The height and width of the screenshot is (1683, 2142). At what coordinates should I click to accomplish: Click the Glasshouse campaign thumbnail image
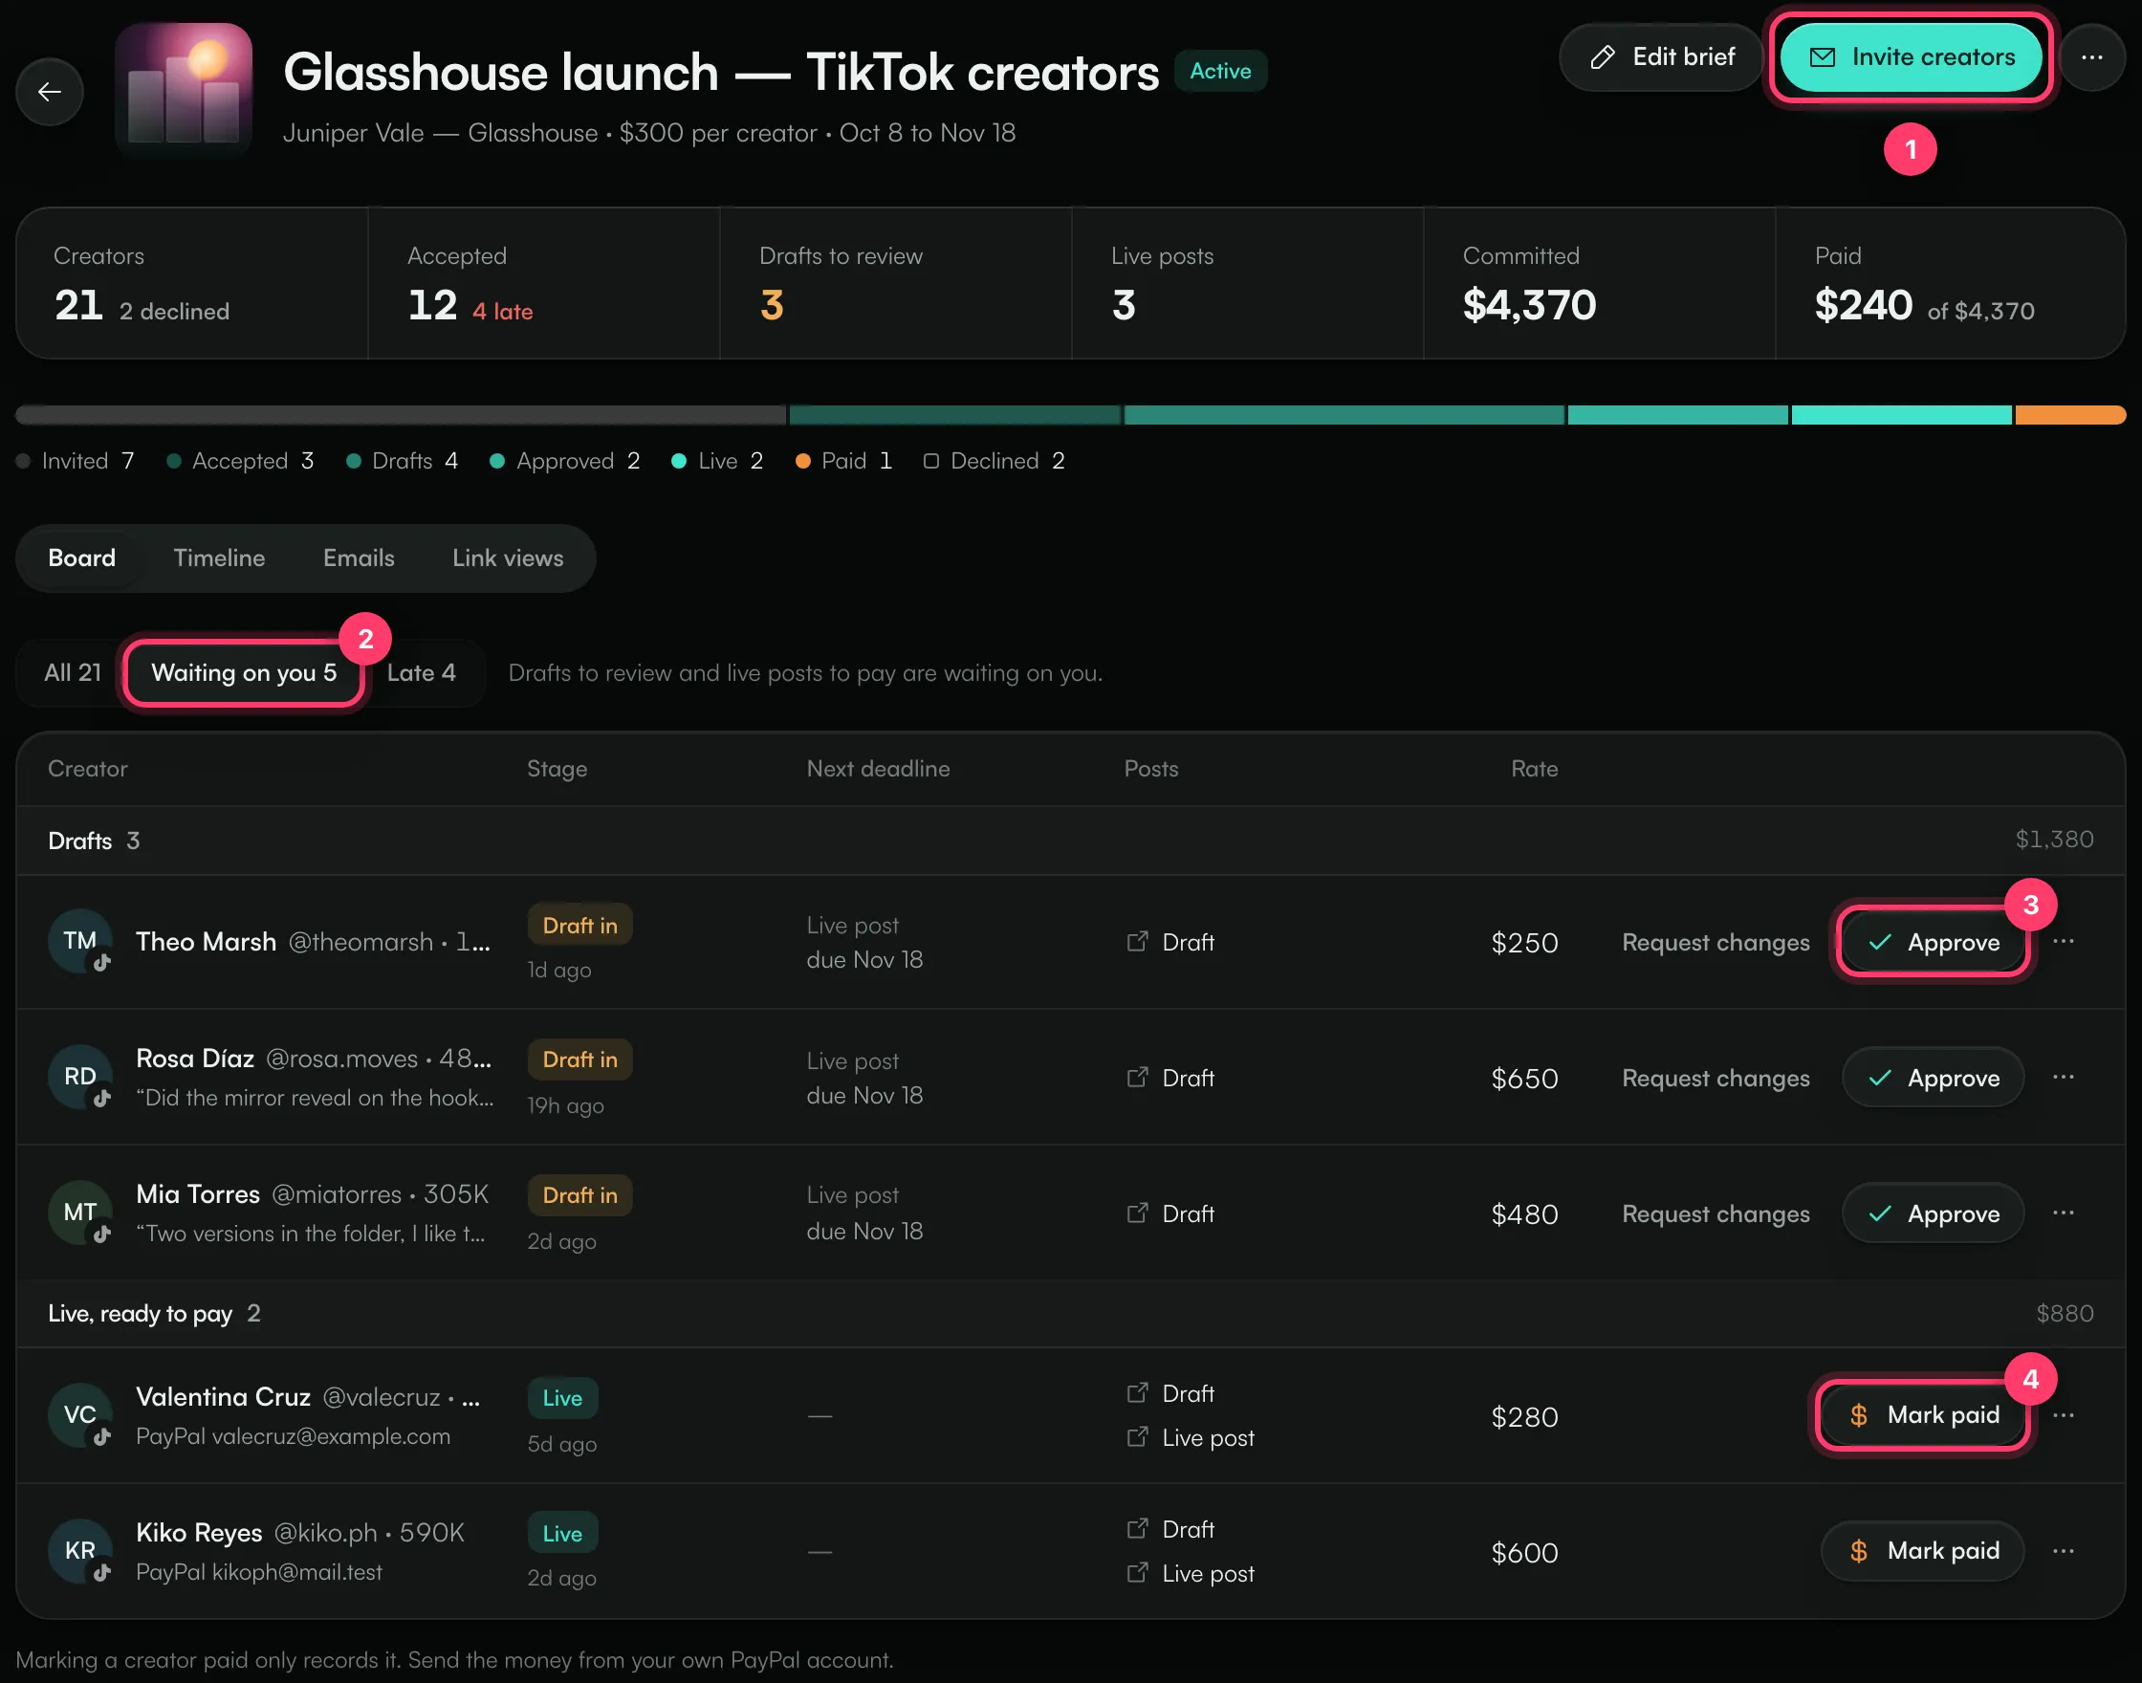[184, 91]
